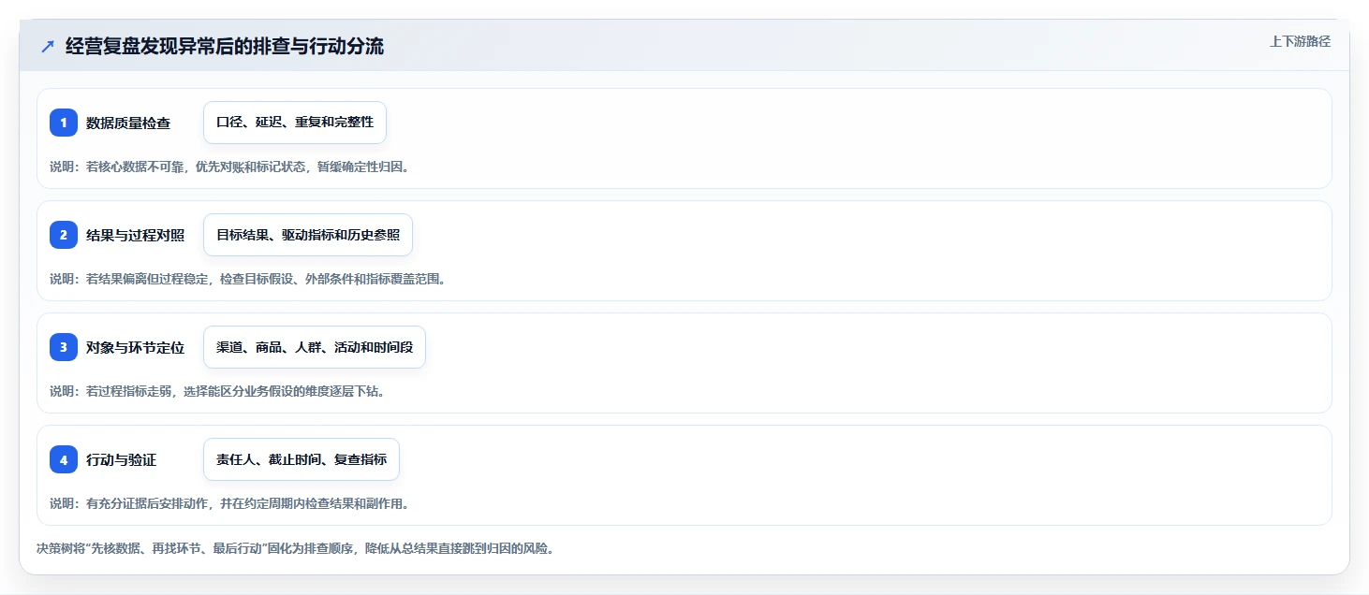
Task: Select step number 1 badge
Action: 64,123
